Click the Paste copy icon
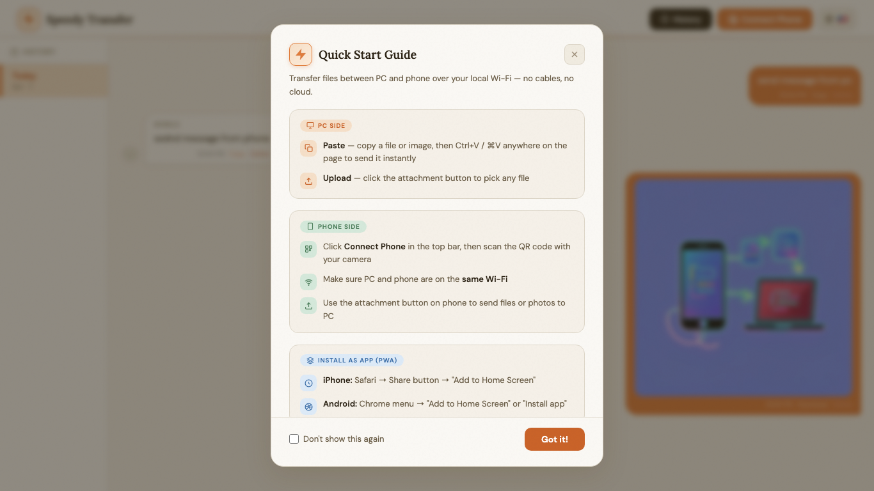Image resolution: width=874 pixels, height=491 pixels. coord(308,148)
